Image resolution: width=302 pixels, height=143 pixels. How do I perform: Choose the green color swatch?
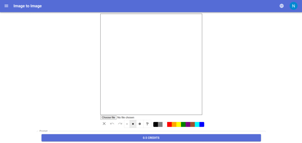pos(183,125)
